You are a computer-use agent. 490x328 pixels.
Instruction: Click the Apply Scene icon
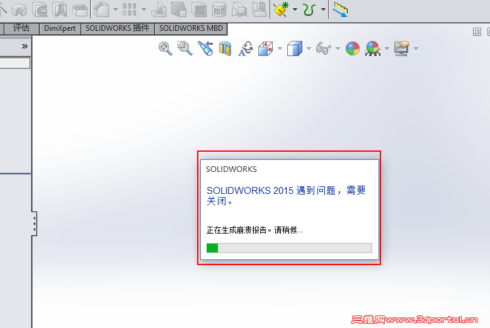click(x=372, y=48)
